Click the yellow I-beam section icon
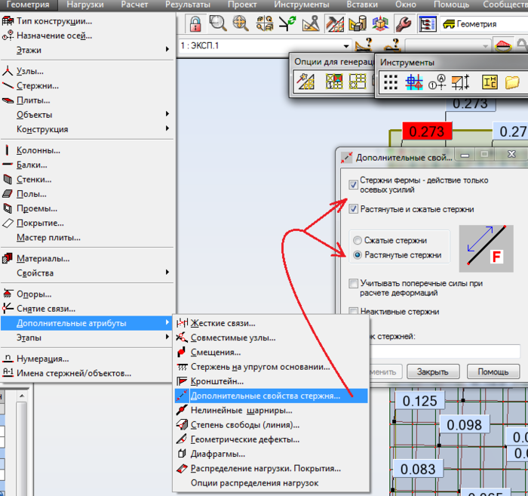Image resolution: width=528 pixels, height=496 pixels. point(490,82)
